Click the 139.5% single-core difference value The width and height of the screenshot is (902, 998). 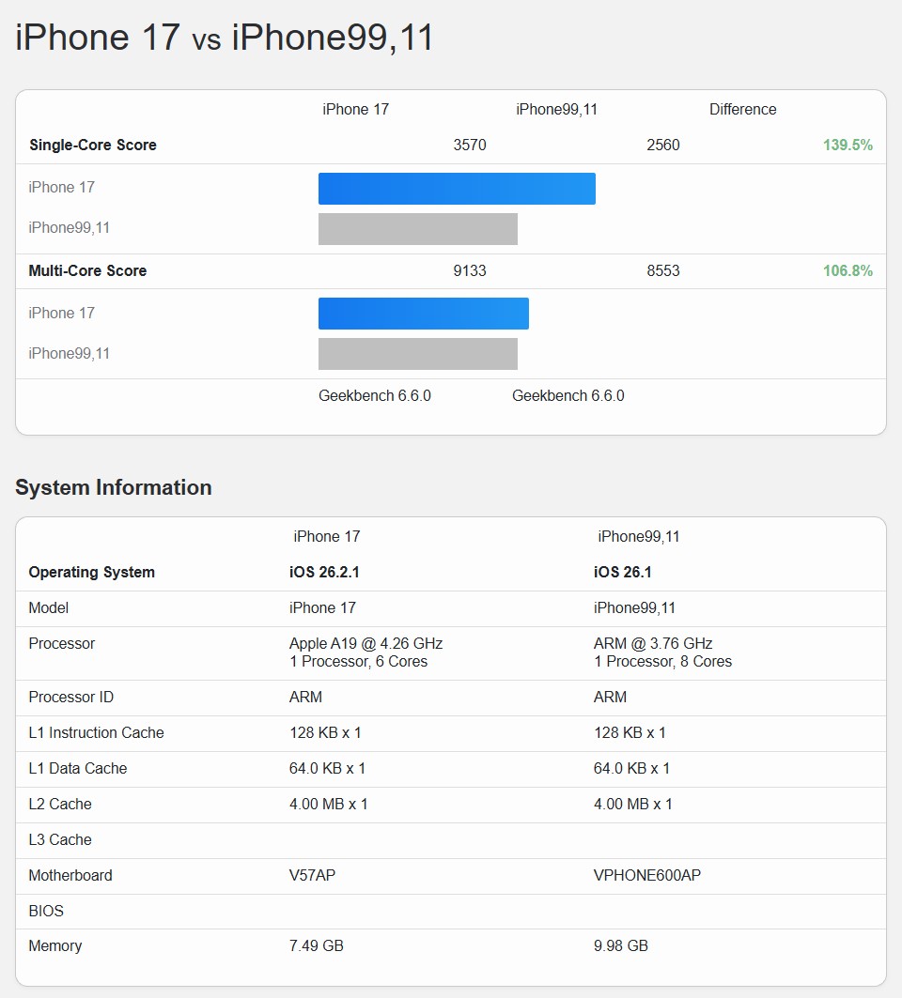click(848, 146)
